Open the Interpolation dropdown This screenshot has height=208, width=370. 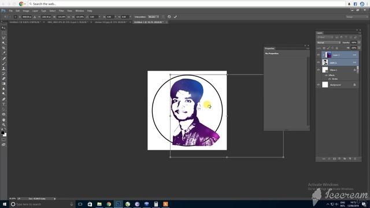(x=153, y=17)
